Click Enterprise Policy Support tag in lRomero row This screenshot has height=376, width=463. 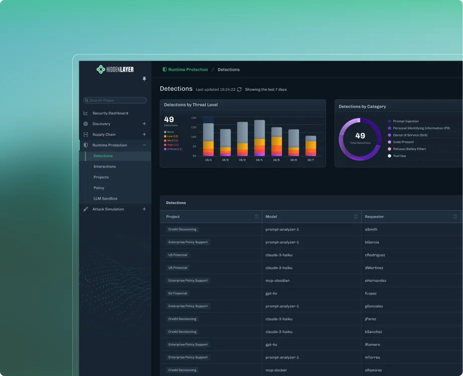(x=188, y=344)
